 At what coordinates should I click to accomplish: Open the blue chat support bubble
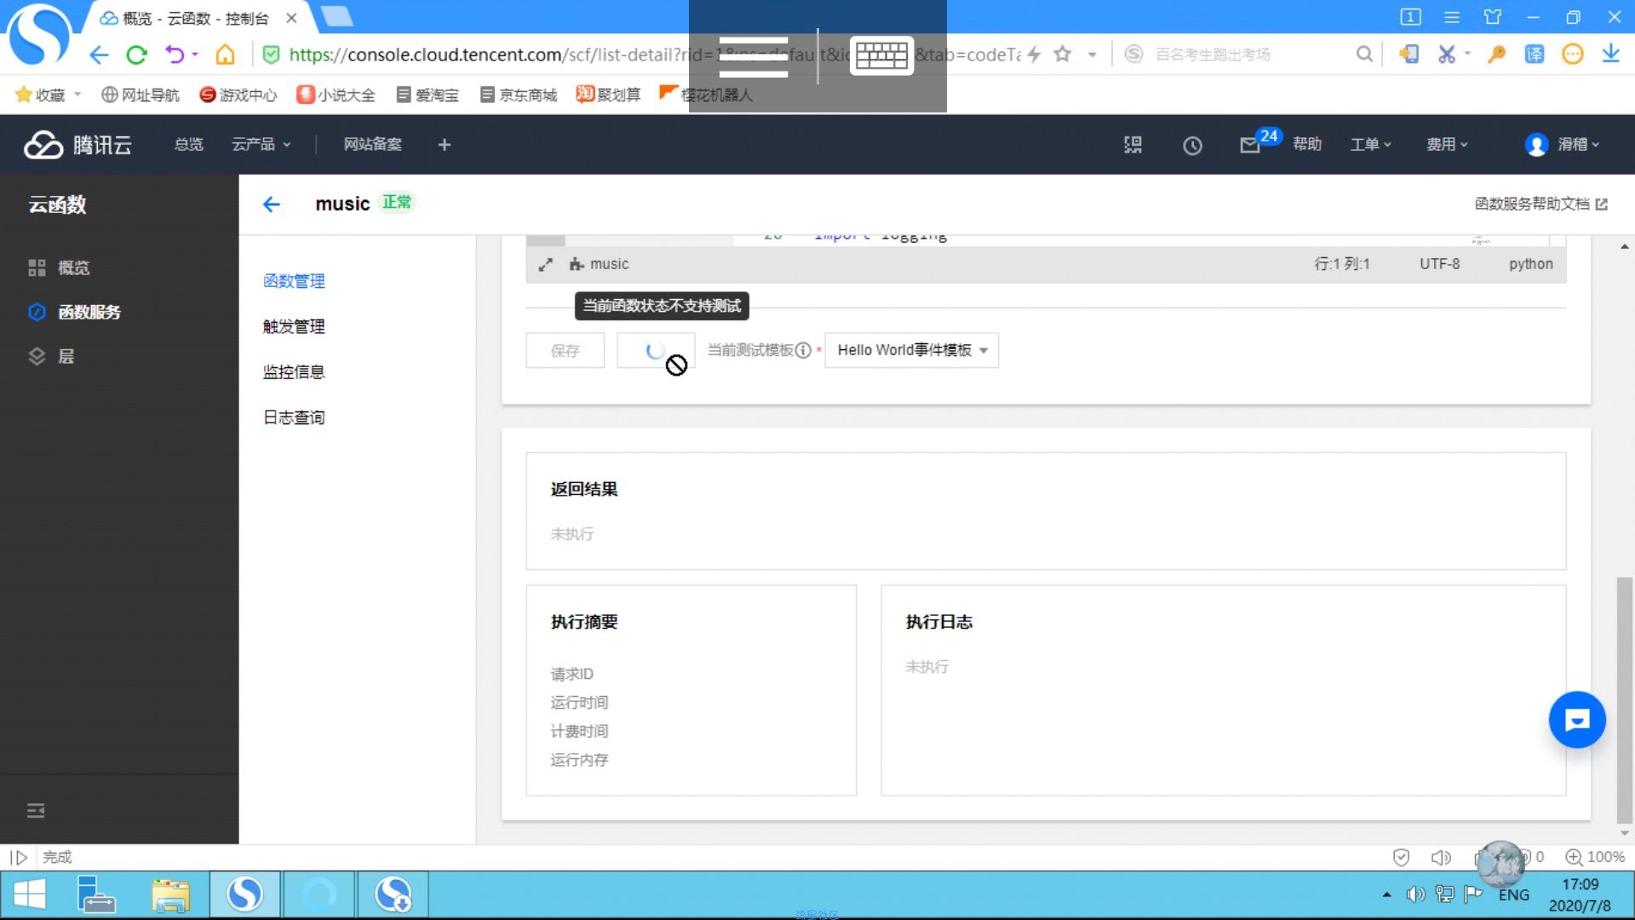pyautogui.click(x=1576, y=720)
